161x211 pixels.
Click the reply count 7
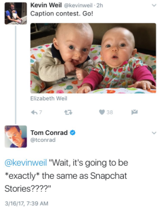(x=41, y=112)
